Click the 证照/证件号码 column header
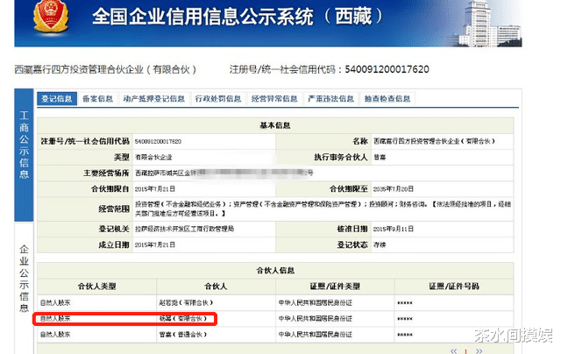Image resolution: width=561 pixels, height=354 pixels. [454, 287]
